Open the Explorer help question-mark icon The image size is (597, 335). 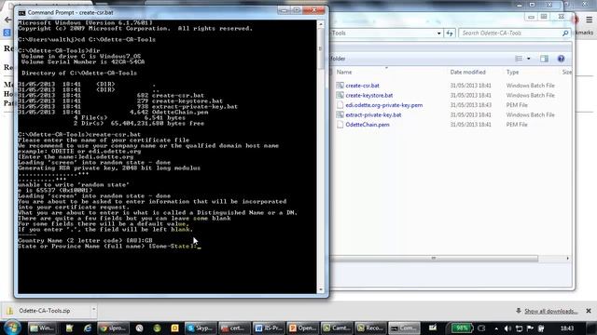[561, 59]
